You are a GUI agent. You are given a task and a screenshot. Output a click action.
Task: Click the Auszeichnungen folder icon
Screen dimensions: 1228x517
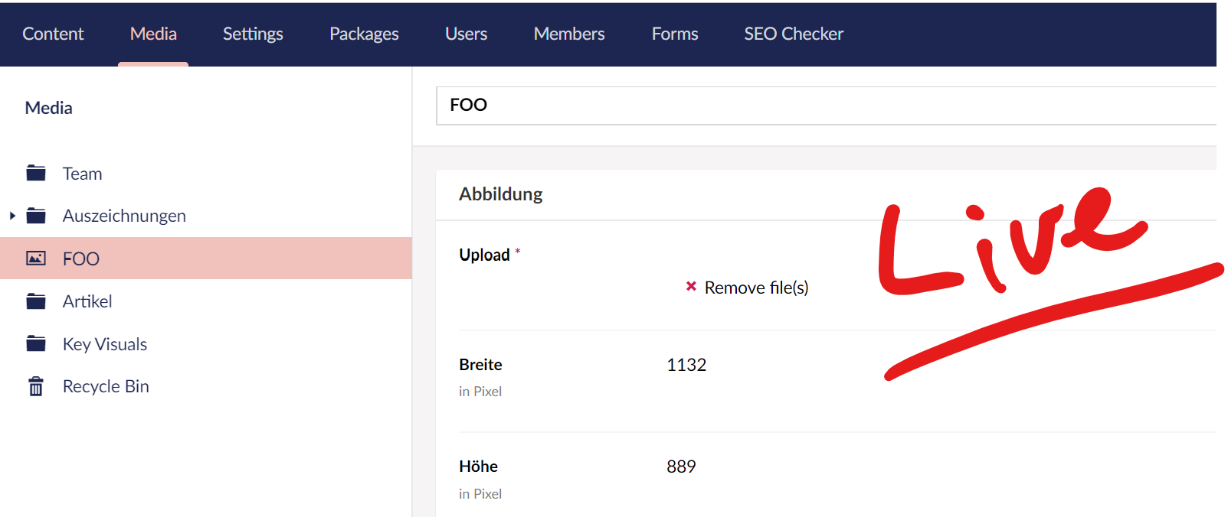pyautogui.click(x=36, y=216)
